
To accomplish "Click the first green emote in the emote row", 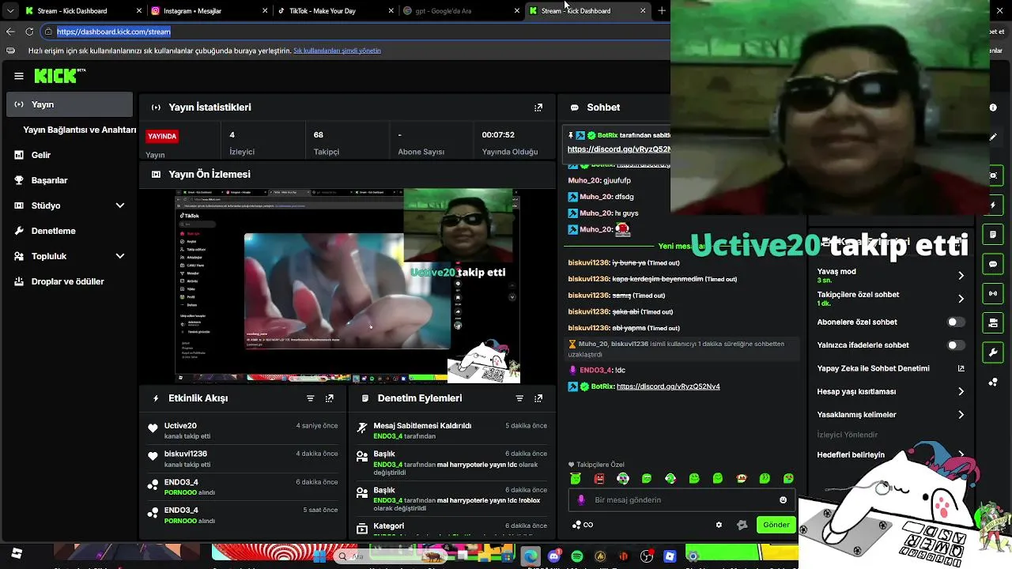I will point(576,478).
